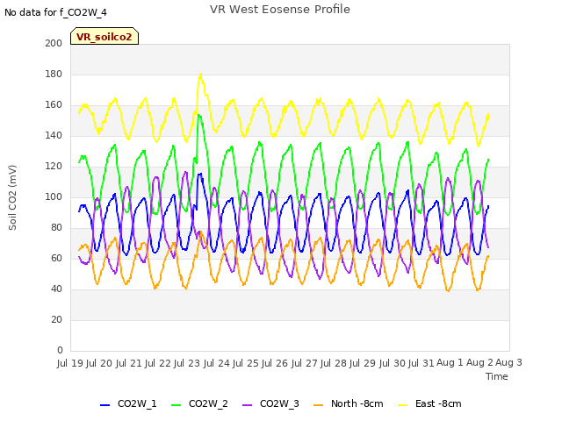Viewport: 562px width, 421px height.
Task: Click the yellow East -8cm legend swatch
Action: tap(403, 405)
